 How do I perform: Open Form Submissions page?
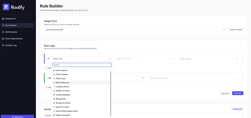point(17,38)
